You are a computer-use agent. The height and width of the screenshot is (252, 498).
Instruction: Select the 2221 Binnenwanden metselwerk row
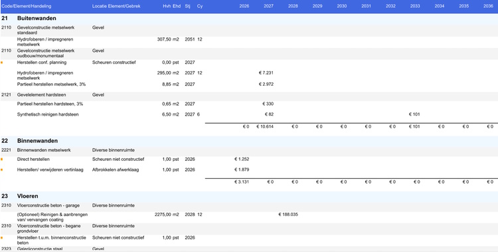[249, 150]
